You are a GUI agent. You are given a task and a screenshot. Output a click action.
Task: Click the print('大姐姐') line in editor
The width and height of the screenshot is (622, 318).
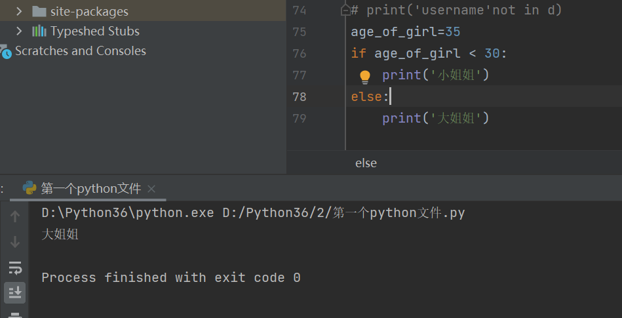(x=436, y=118)
